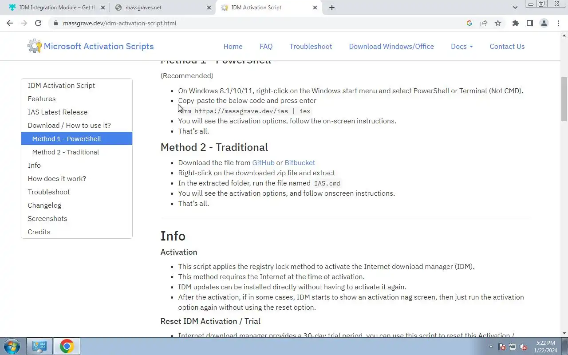Open the tab search chevron
The height and width of the screenshot is (355, 568).
point(515,8)
